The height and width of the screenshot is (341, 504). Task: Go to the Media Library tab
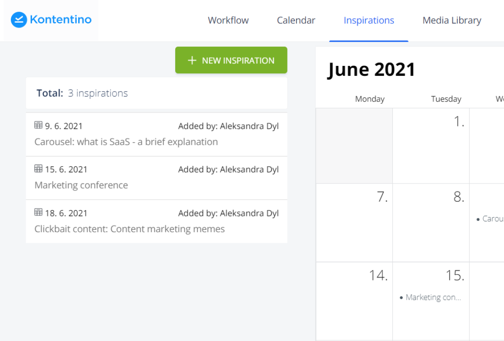pyautogui.click(x=451, y=21)
